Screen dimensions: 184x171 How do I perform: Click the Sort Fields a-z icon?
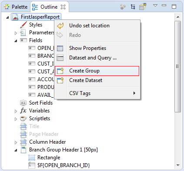pyautogui.click(x=23, y=103)
